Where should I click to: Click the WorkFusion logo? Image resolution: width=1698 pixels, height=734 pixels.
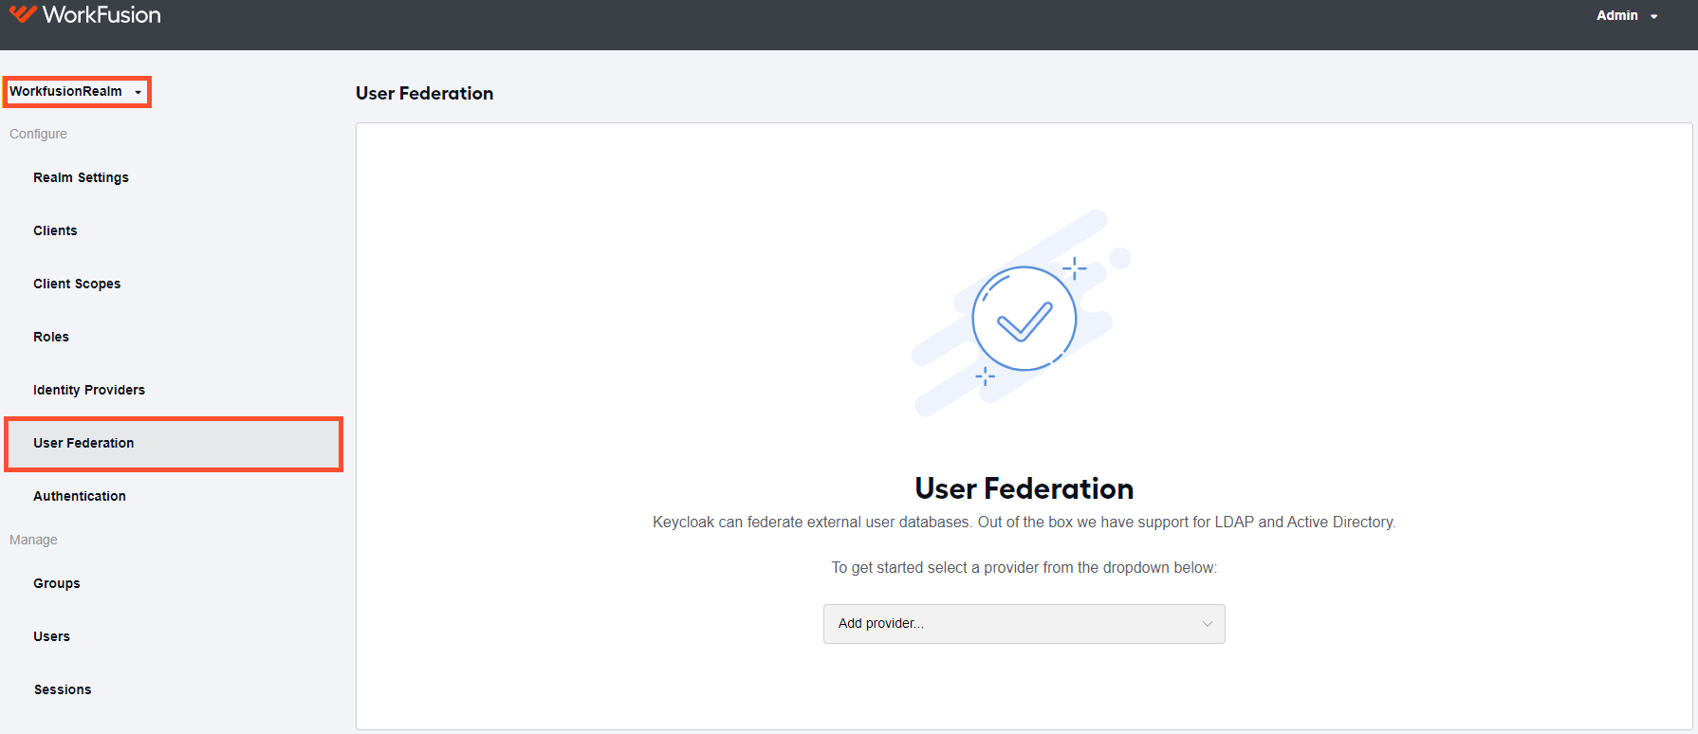tap(85, 15)
